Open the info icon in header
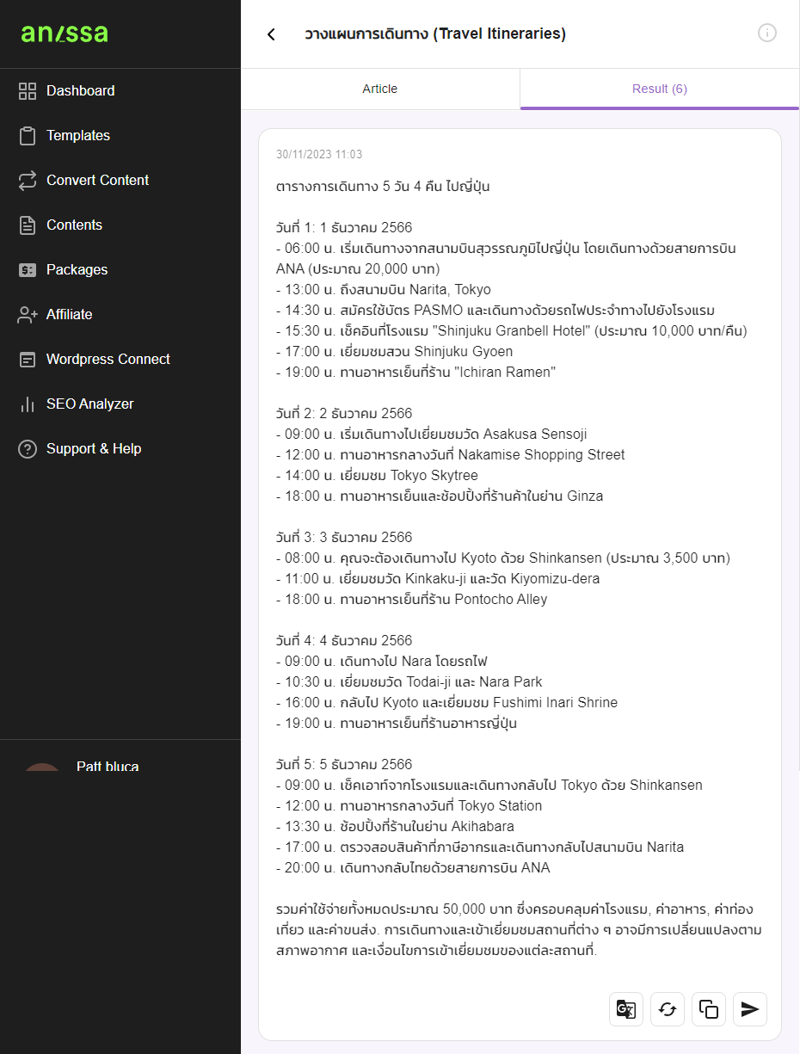The image size is (800, 1054). coord(767,33)
